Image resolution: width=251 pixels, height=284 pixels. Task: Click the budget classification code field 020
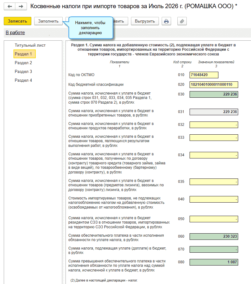214,85
